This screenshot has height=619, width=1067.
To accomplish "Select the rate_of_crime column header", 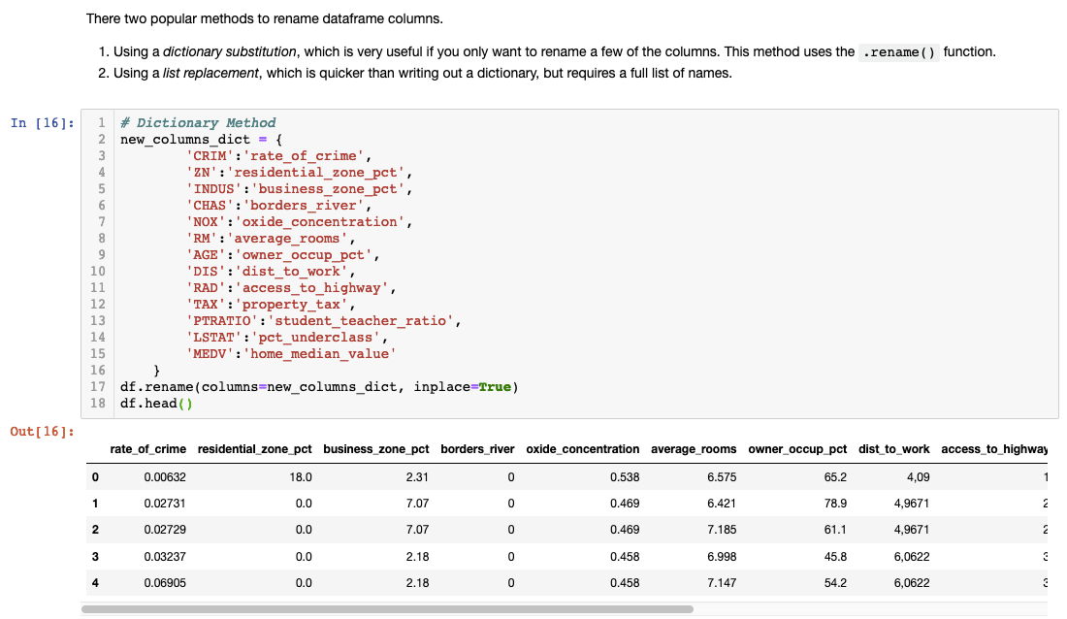I will [146, 448].
